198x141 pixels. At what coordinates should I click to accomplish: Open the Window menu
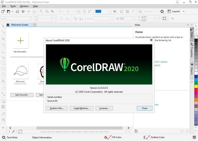click(x=24, y=6)
